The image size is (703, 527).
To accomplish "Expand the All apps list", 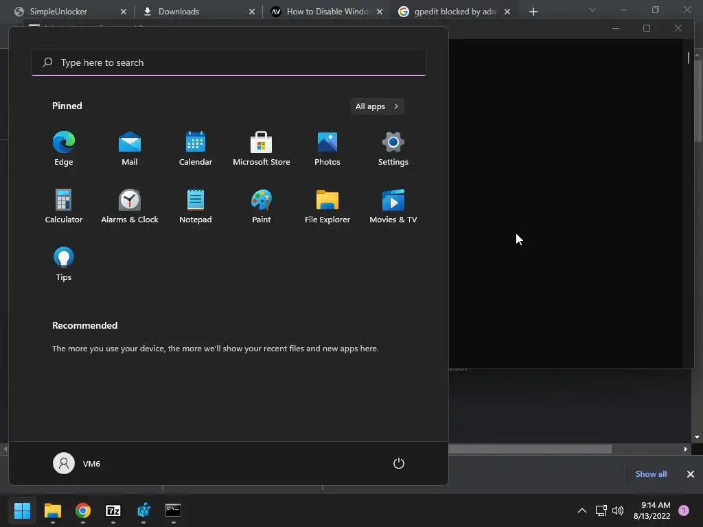I will pyautogui.click(x=377, y=106).
